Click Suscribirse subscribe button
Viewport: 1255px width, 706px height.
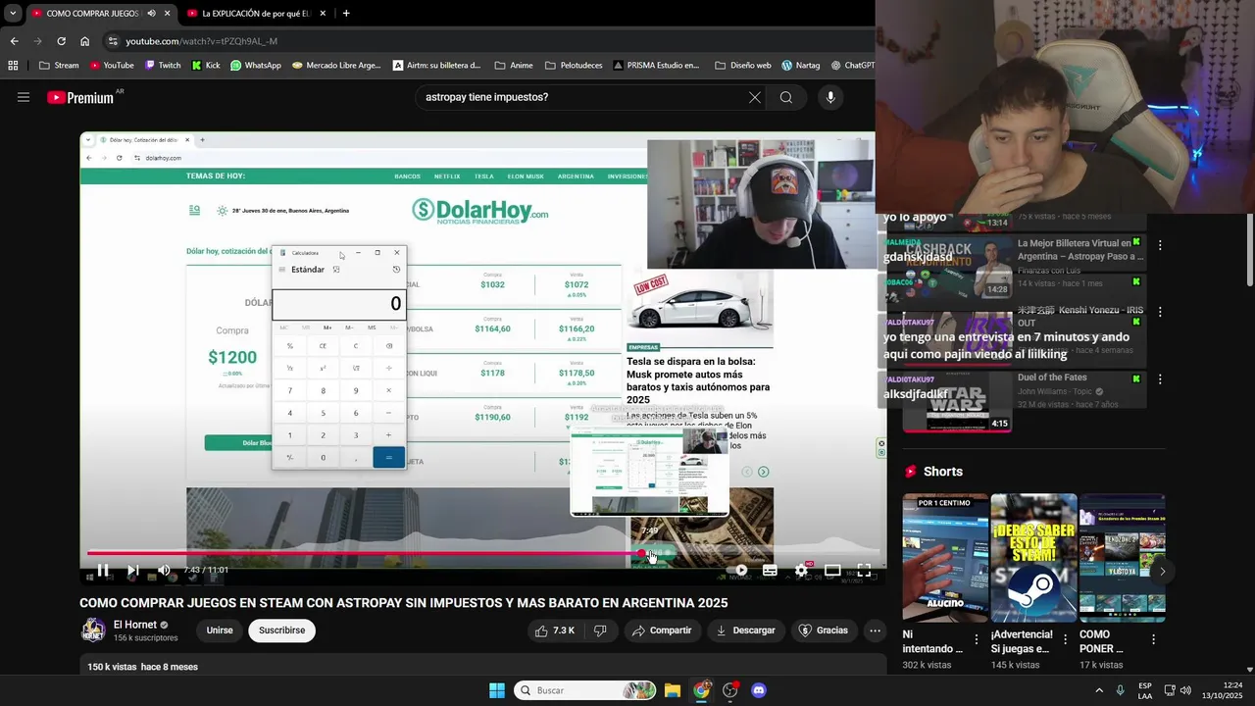click(x=281, y=630)
